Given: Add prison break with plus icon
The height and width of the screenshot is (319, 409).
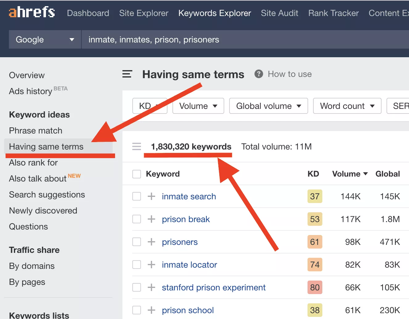Looking at the screenshot, I should 151,219.
